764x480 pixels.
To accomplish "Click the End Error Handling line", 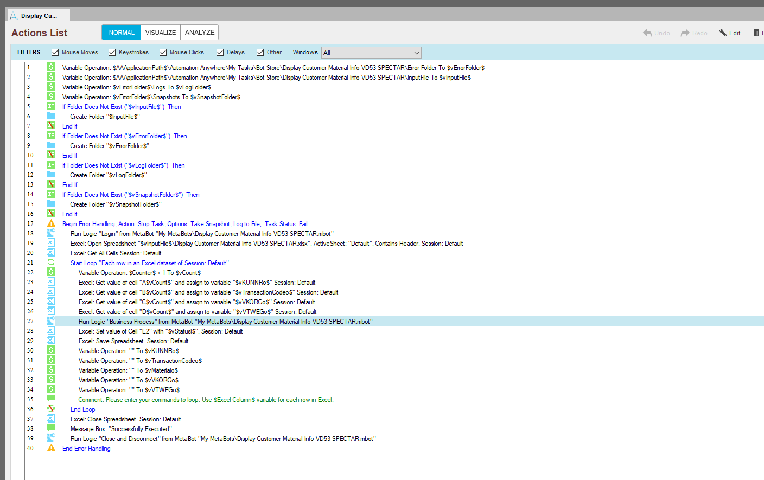I will 86,449.
